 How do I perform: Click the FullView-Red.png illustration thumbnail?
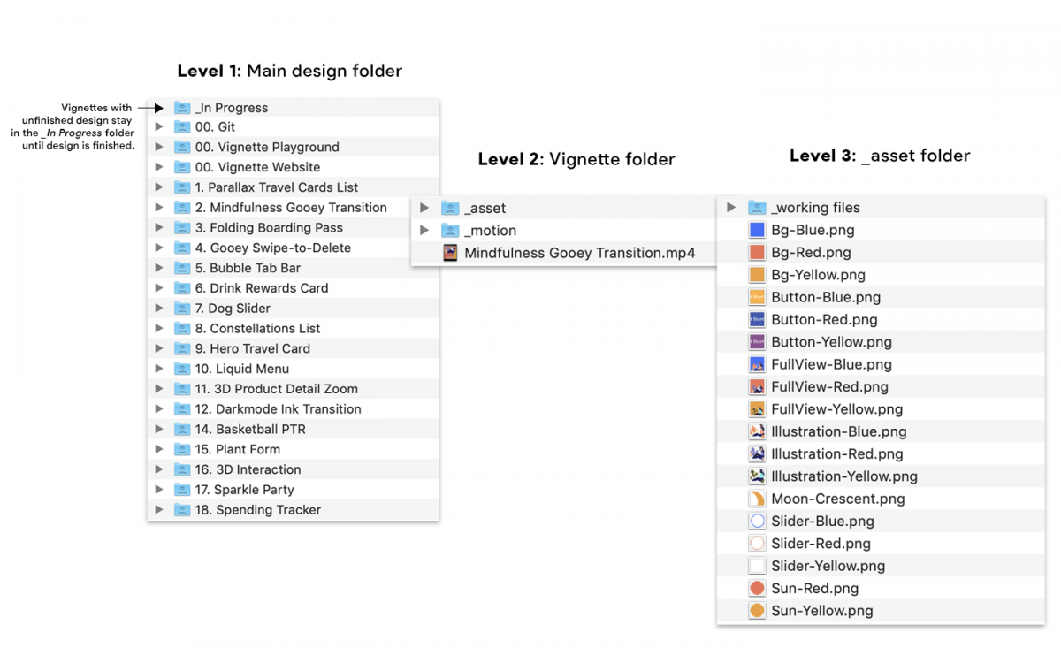[x=757, y=386]
